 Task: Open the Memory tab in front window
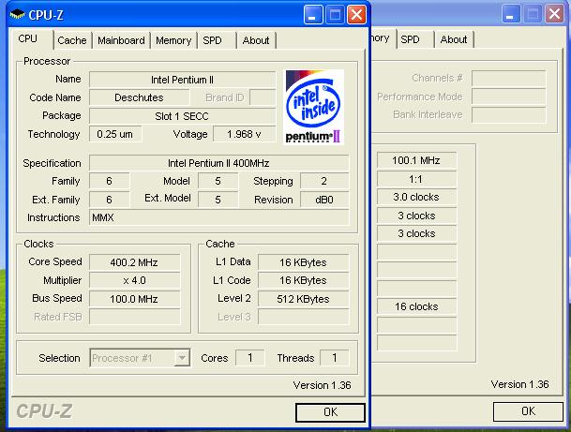pyautogui.click(x=173, y=40)
